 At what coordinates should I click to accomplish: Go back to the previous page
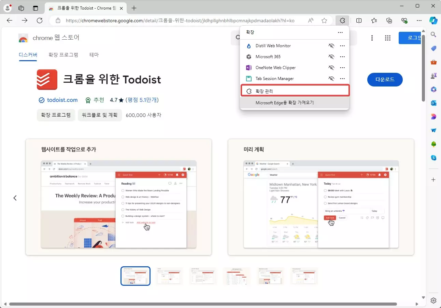click(10, 21)
